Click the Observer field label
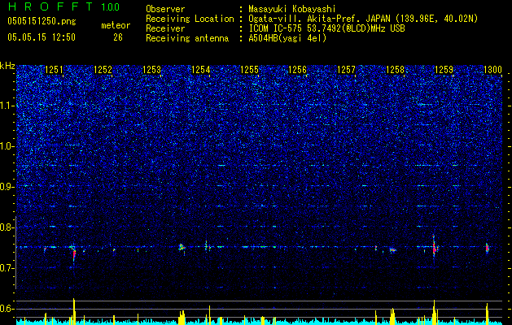The width and height of the screenshot is (512, 325). [x=165, y=9]
